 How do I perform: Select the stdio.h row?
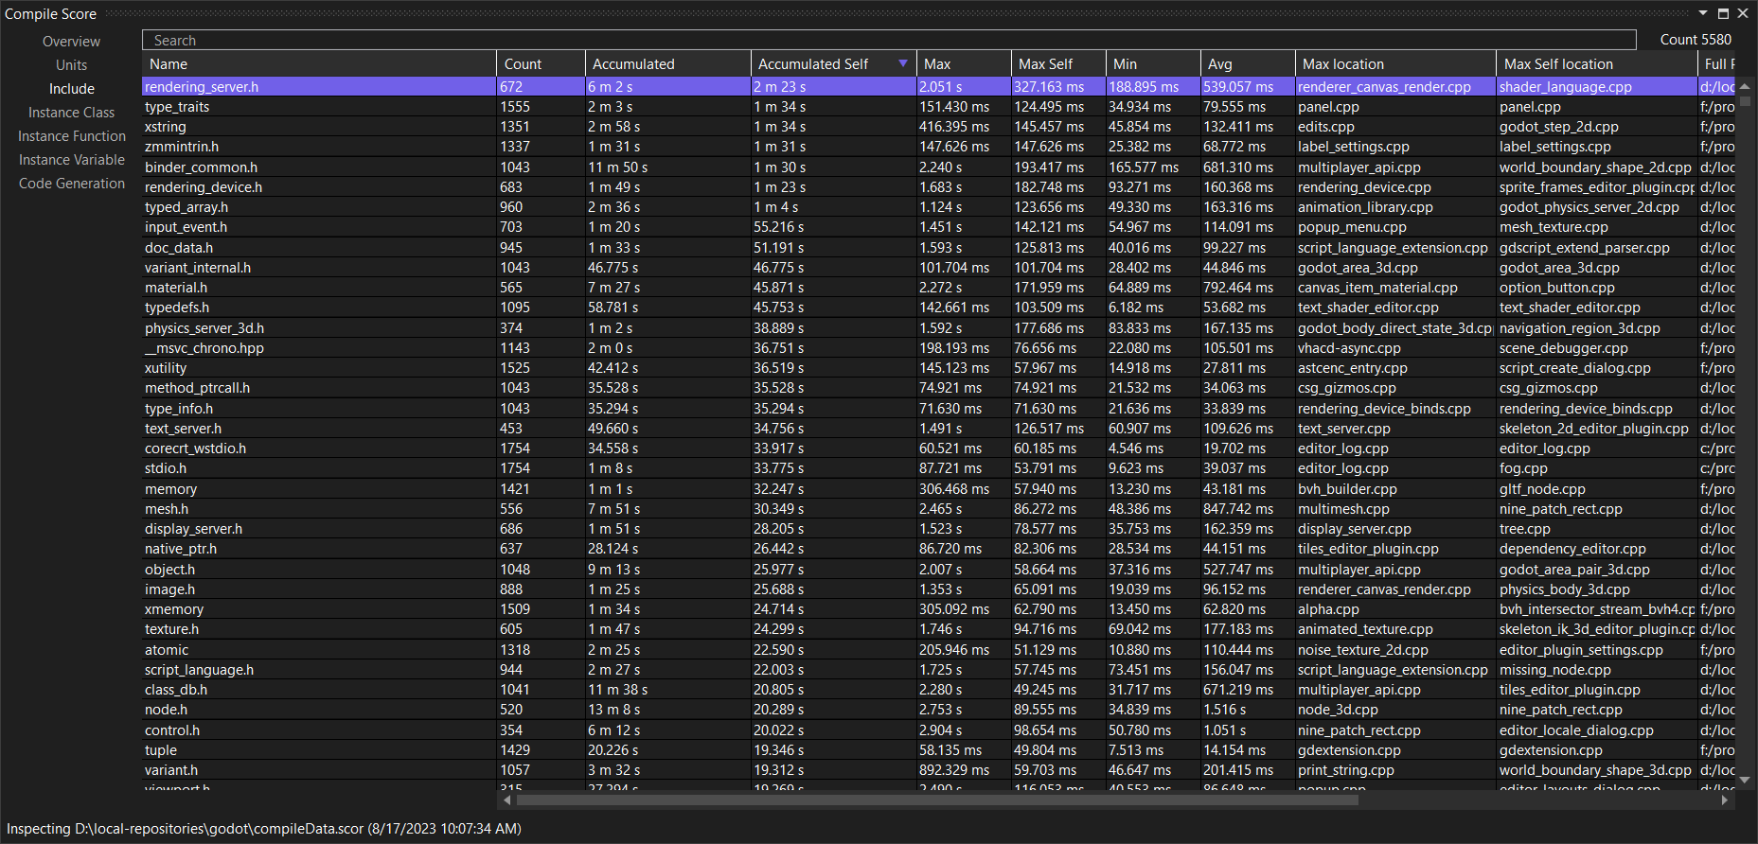(x=939, y=468)
